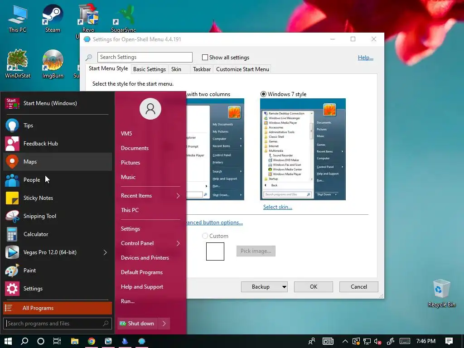Click the muted volume tray icon

(377, 342)
